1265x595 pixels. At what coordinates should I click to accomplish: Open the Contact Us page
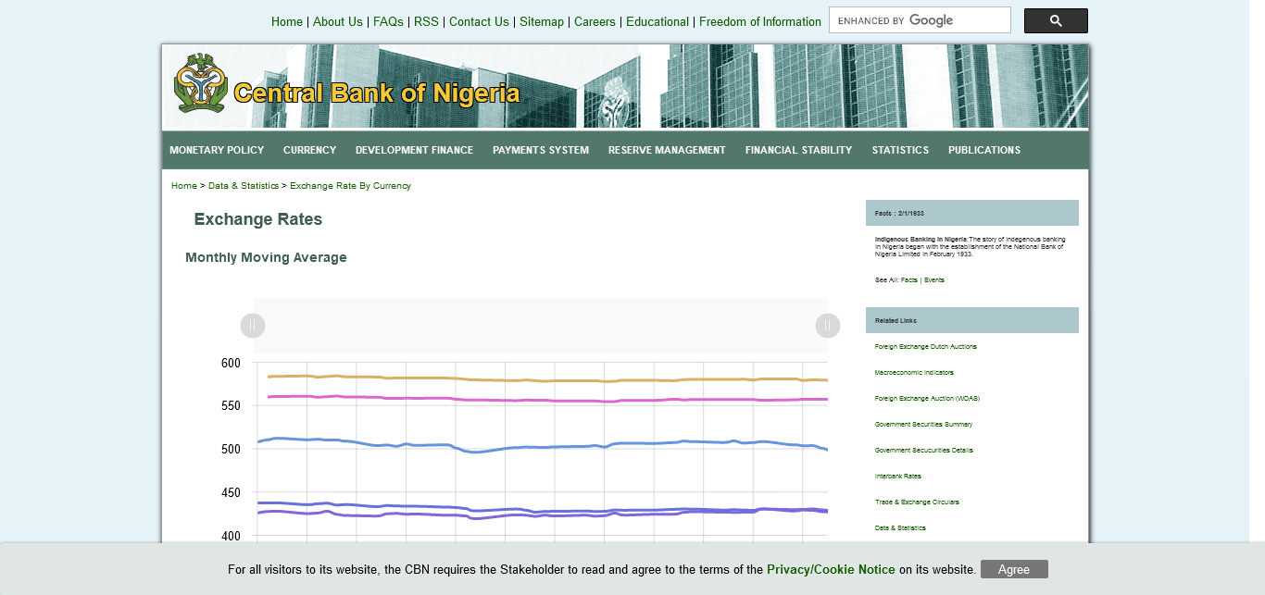(479, 21)
